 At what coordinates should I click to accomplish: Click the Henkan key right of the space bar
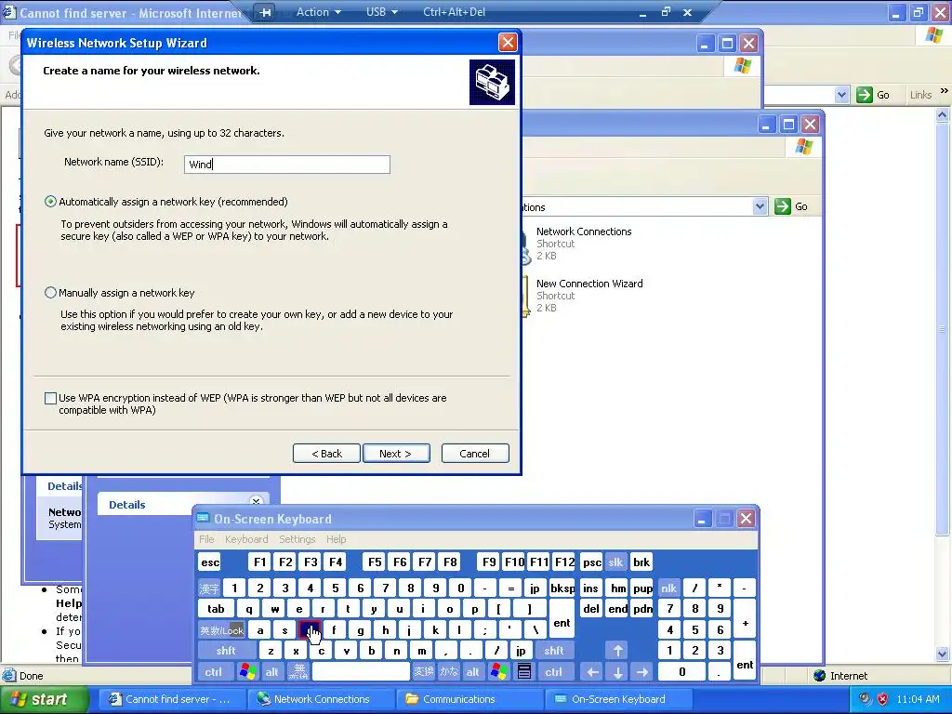pos(423,672)
